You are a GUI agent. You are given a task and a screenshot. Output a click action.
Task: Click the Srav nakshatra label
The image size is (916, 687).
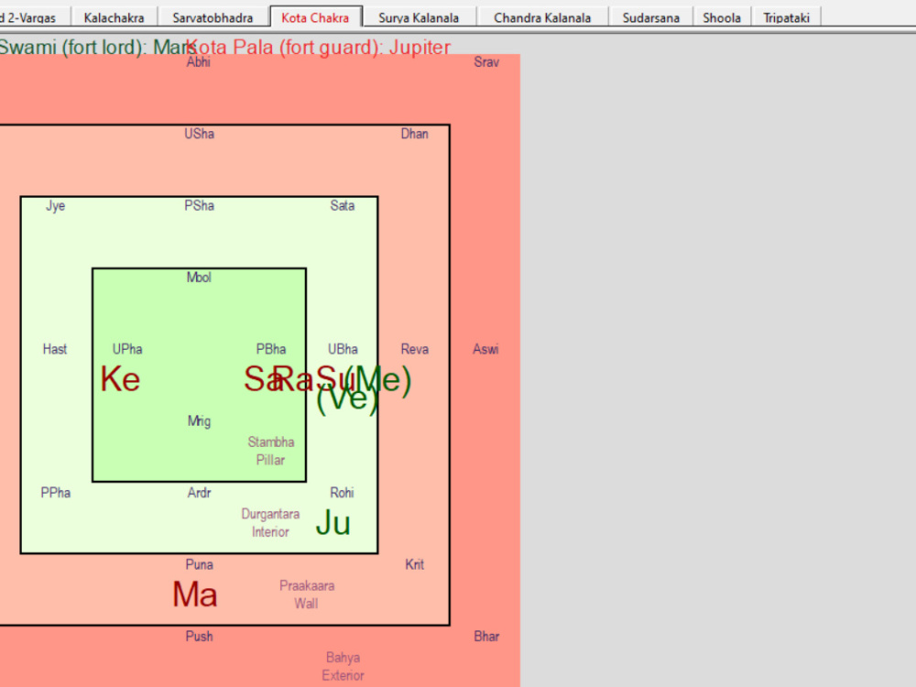pos(486,62)
